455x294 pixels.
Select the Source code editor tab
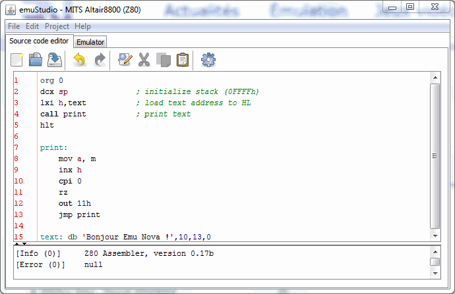pos(38,41)
